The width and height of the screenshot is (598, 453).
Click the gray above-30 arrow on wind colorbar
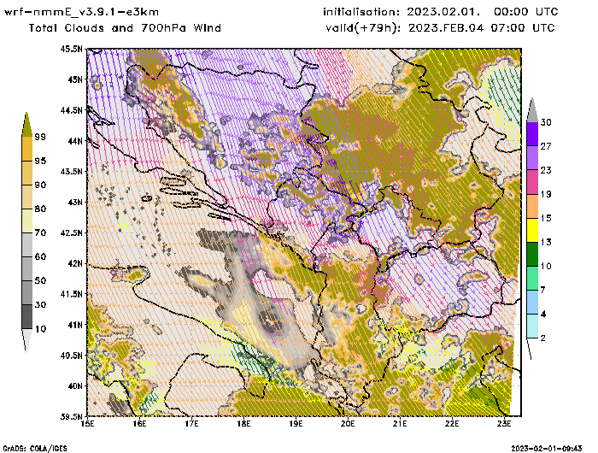(x=532, y=110)
